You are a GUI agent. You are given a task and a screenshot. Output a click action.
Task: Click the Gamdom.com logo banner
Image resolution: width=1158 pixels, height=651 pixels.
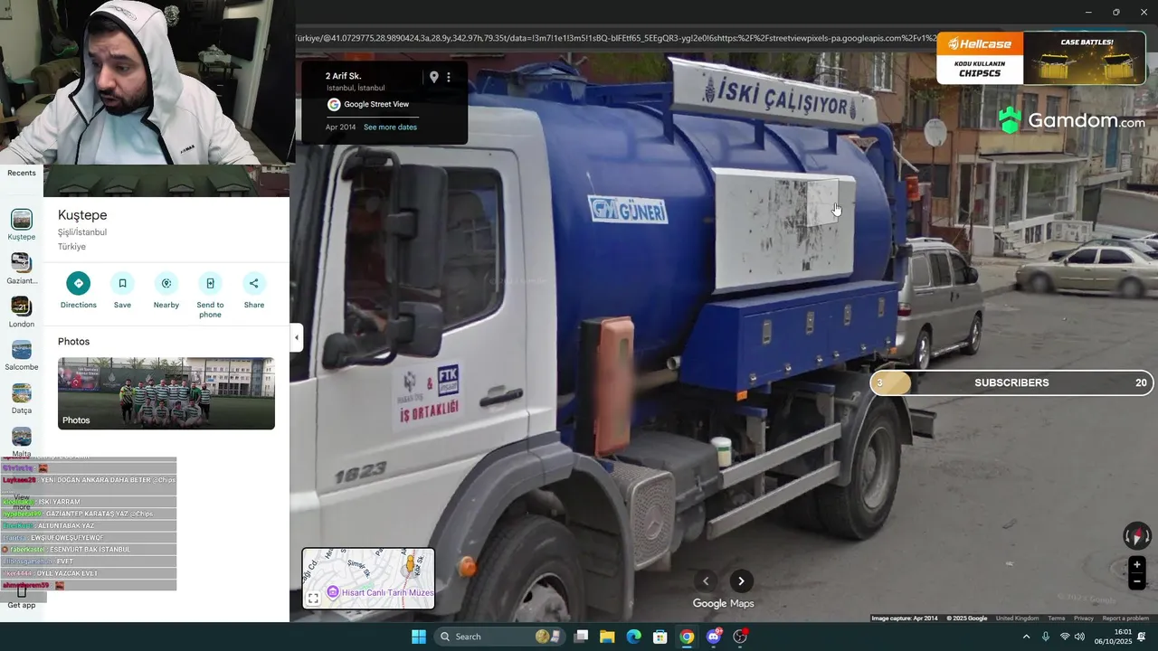[x=1072, y=120]
